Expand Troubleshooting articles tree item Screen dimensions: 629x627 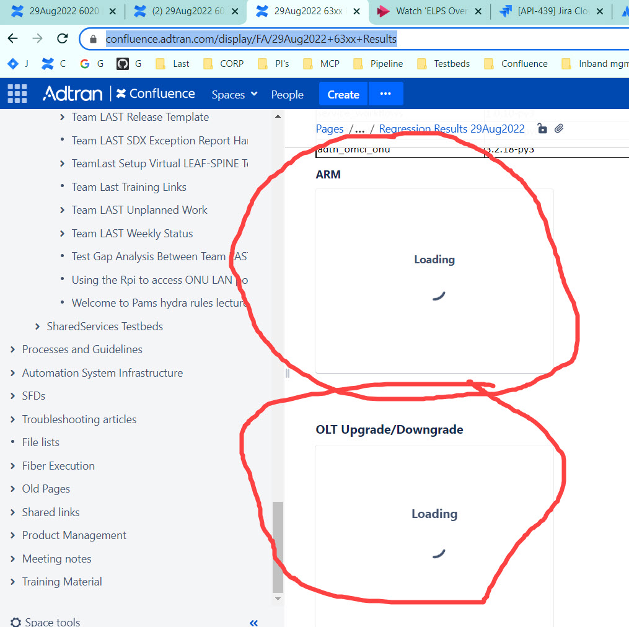12,419
